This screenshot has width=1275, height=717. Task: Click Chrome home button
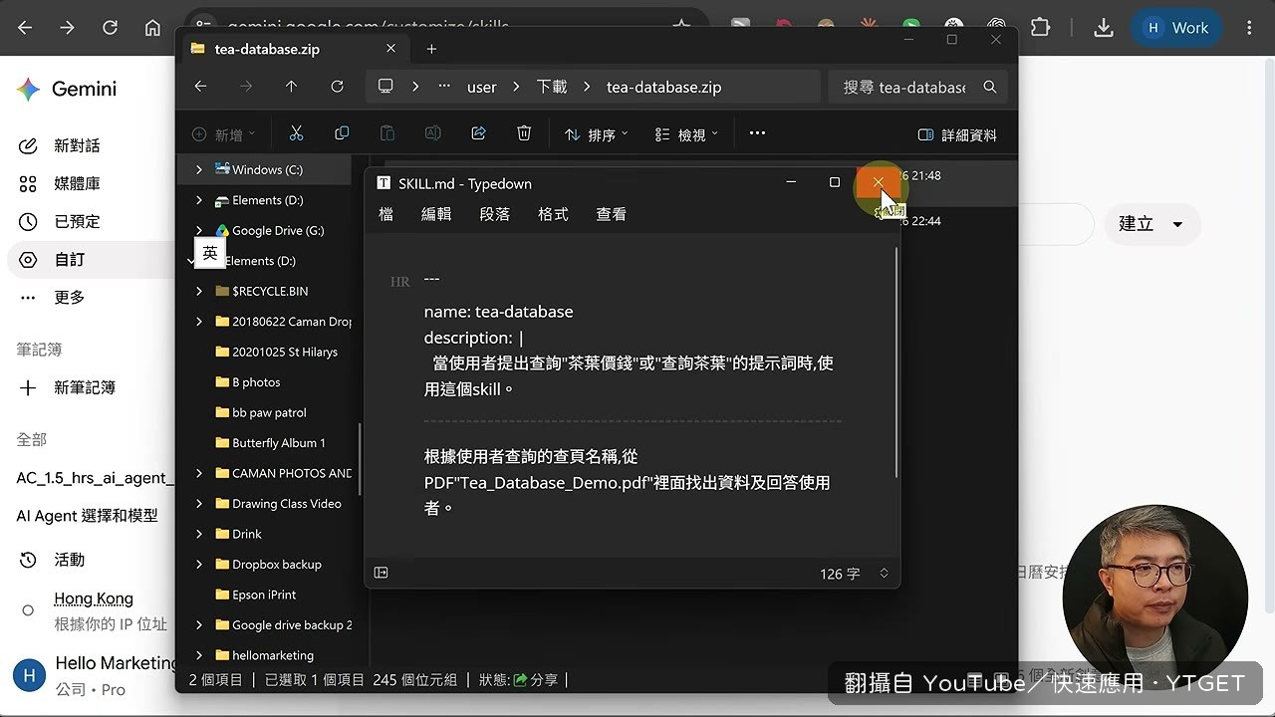(152, 28)
